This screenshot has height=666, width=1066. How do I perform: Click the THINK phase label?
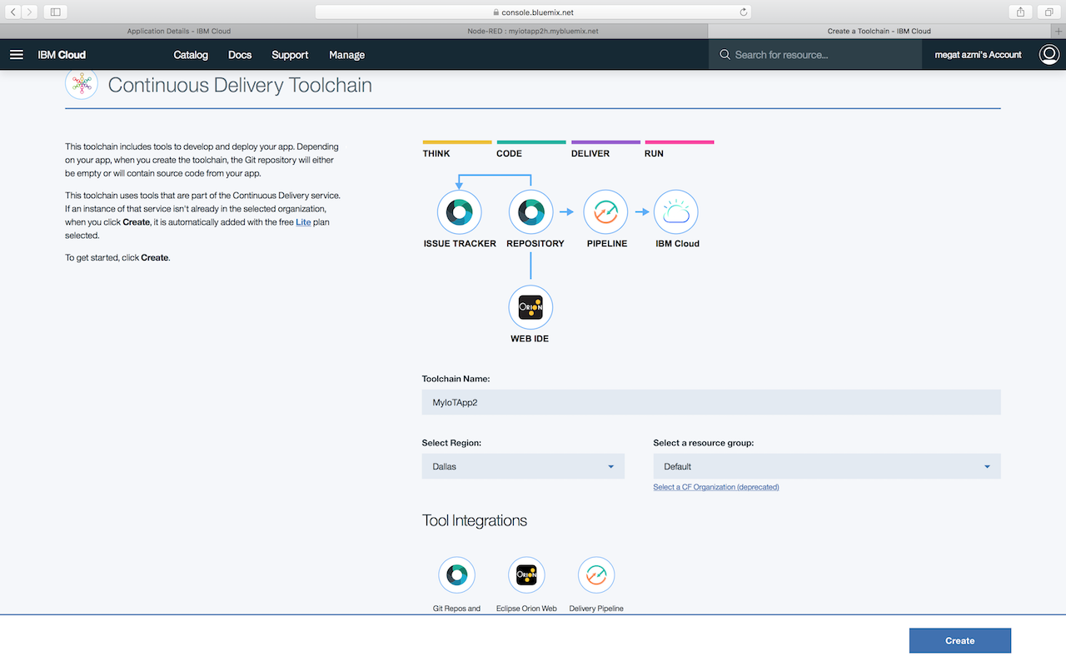(x=436, y=153)
